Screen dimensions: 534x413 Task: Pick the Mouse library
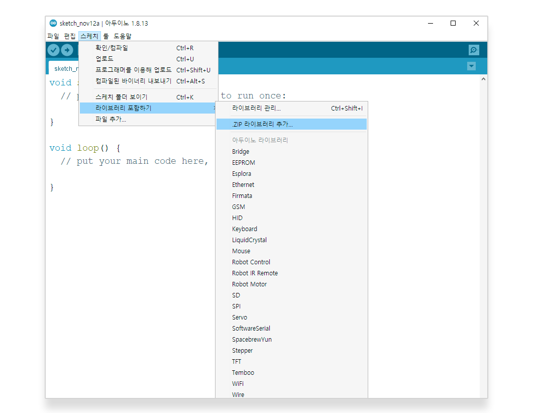pyautogui.click(x=291, y=251)
